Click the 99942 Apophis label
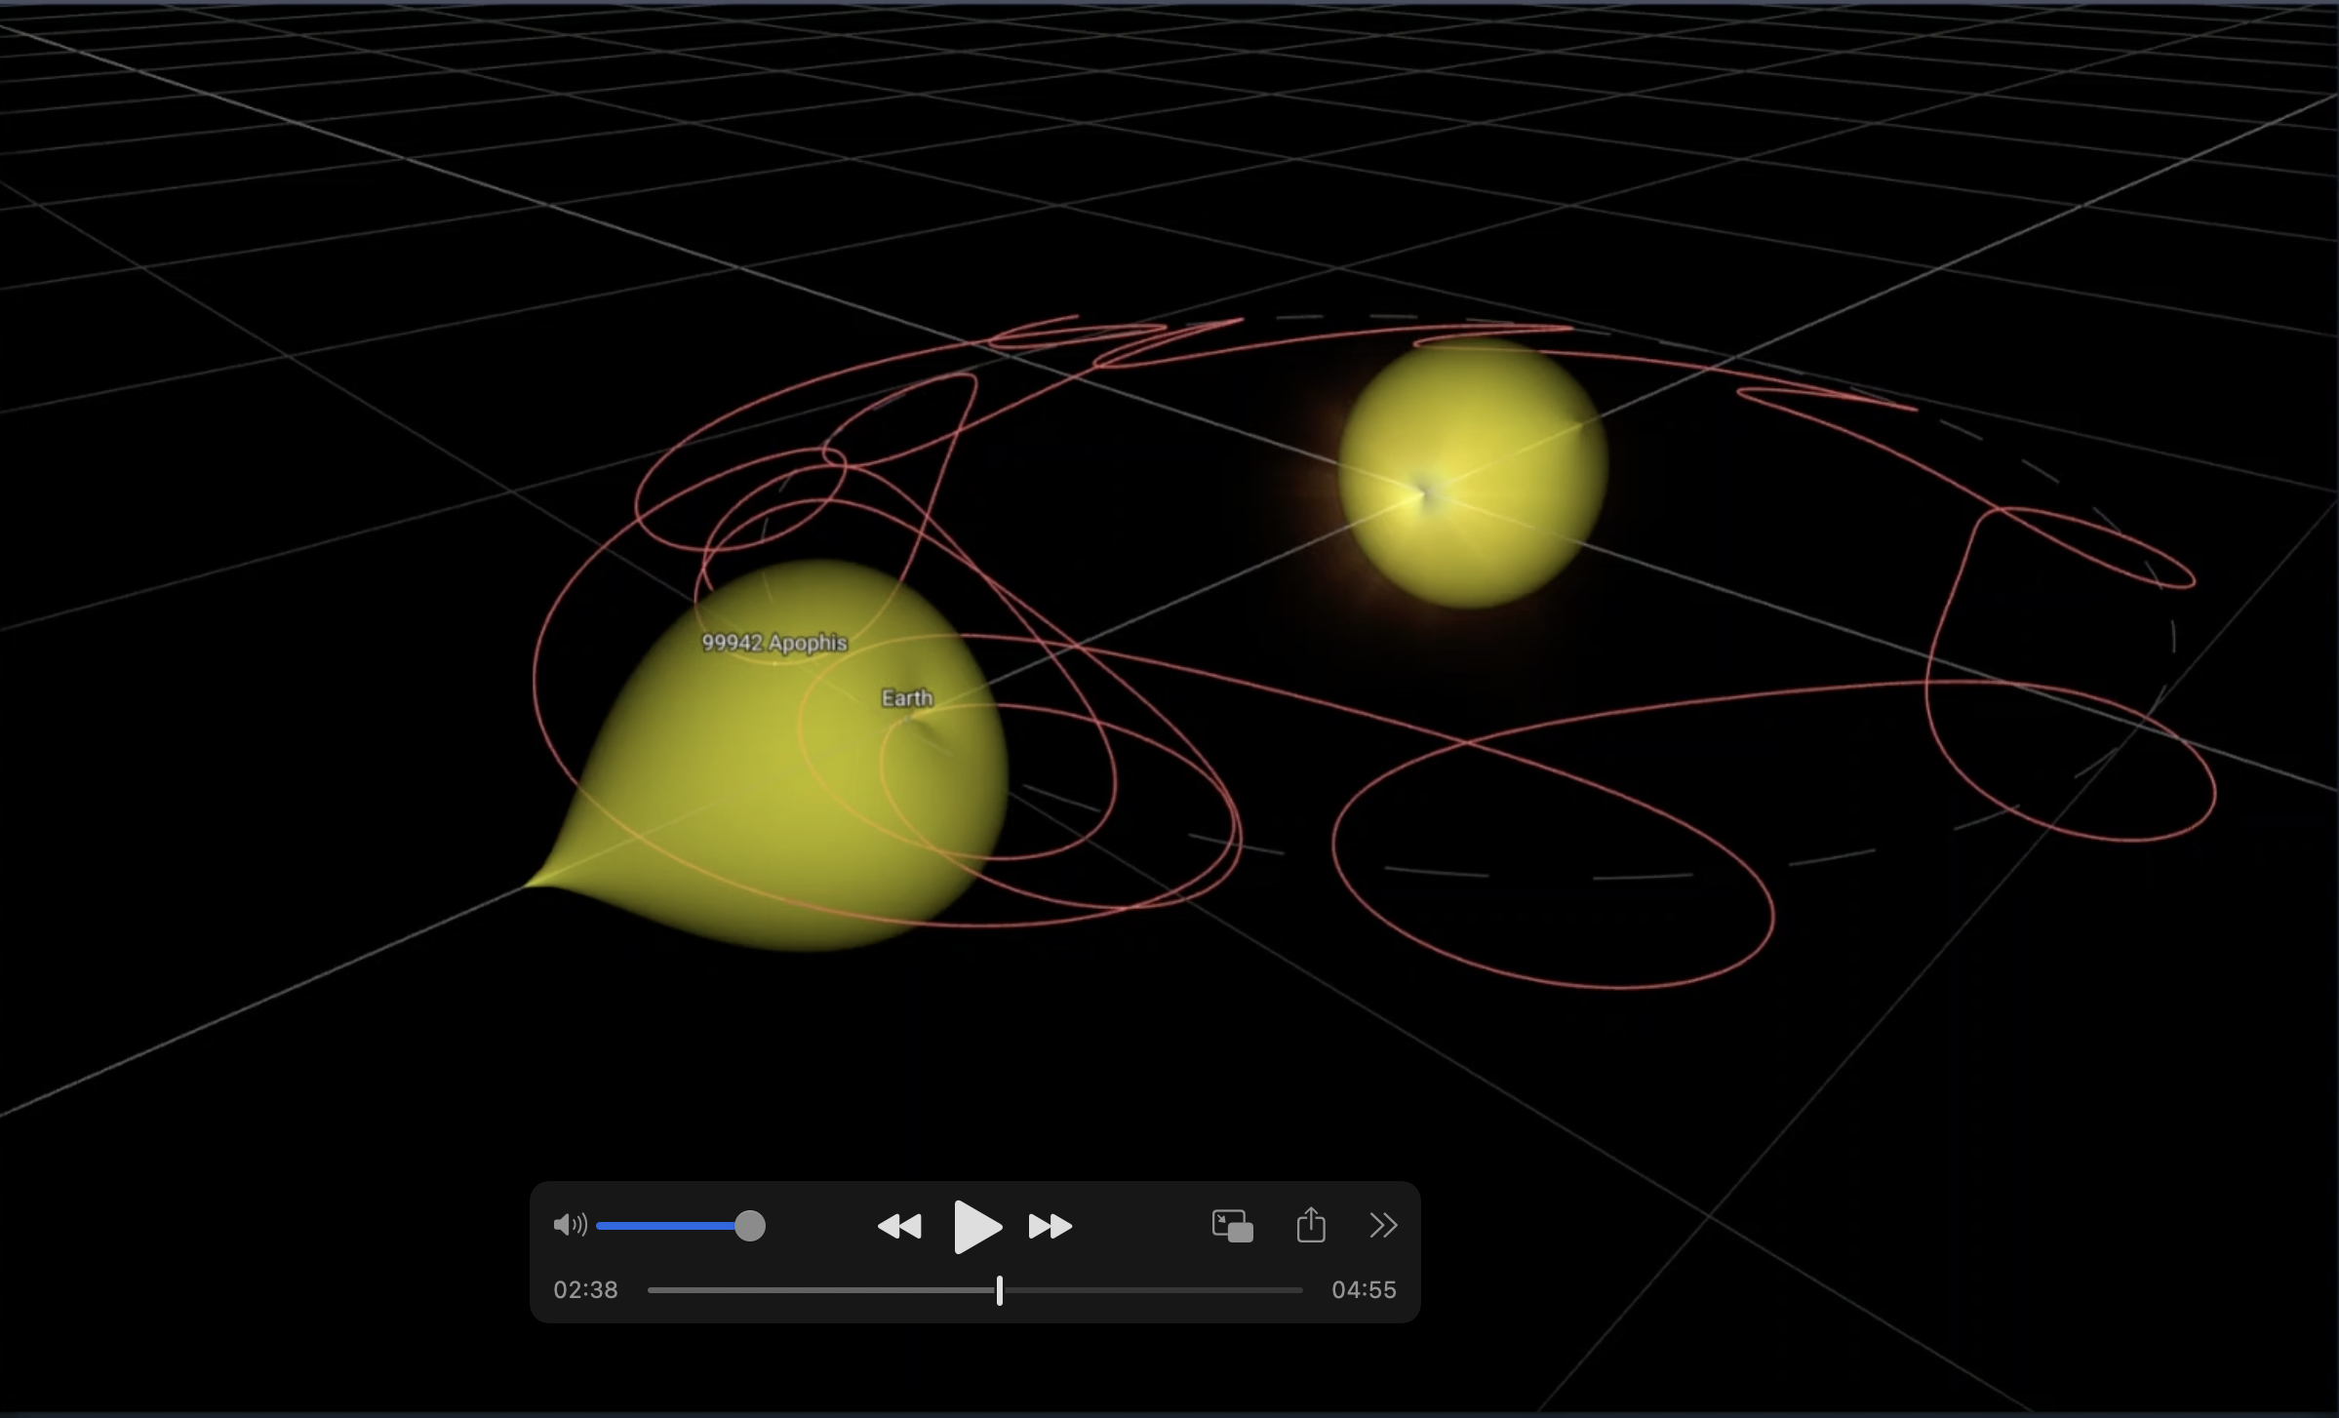The height and width of the screenshot is (1418, 2339). pos(774,643)
